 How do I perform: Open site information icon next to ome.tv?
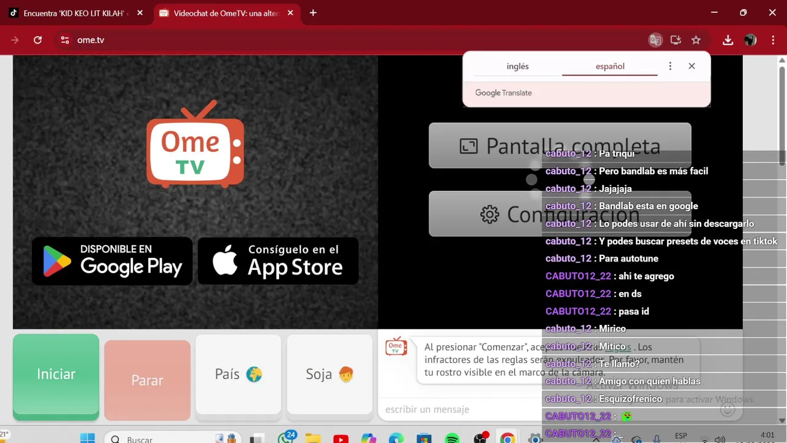[x=65, y=40]
